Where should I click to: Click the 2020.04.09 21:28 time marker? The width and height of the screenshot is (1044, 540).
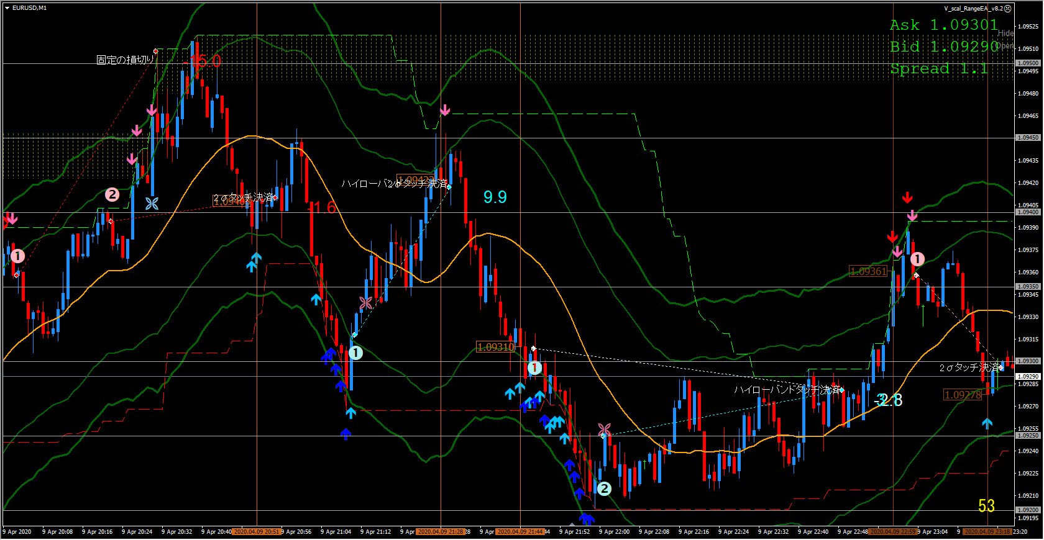(x=441, y=532)
